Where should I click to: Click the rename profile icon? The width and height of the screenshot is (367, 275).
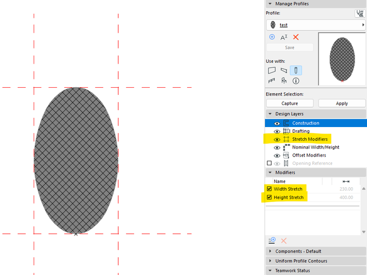(x=284, y=37)
